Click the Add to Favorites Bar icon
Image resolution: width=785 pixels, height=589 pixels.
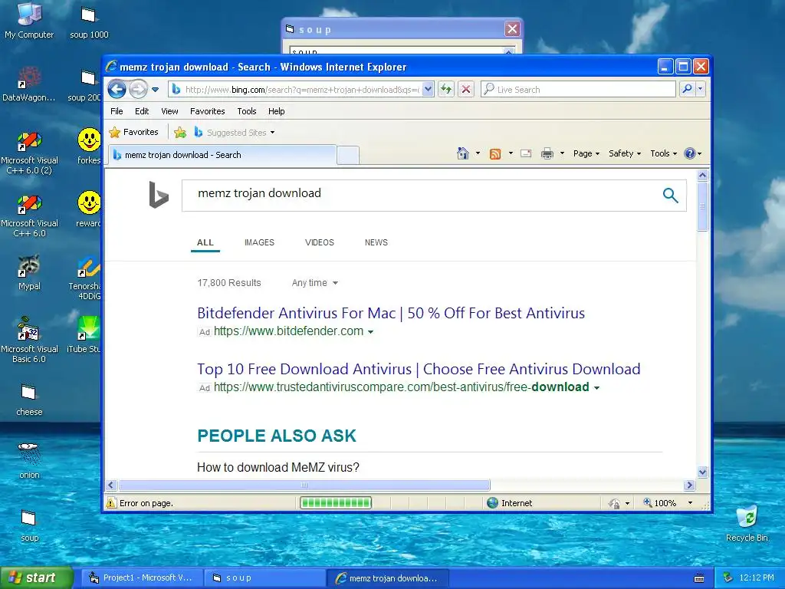pyautogui.click(x=179, y=132)
